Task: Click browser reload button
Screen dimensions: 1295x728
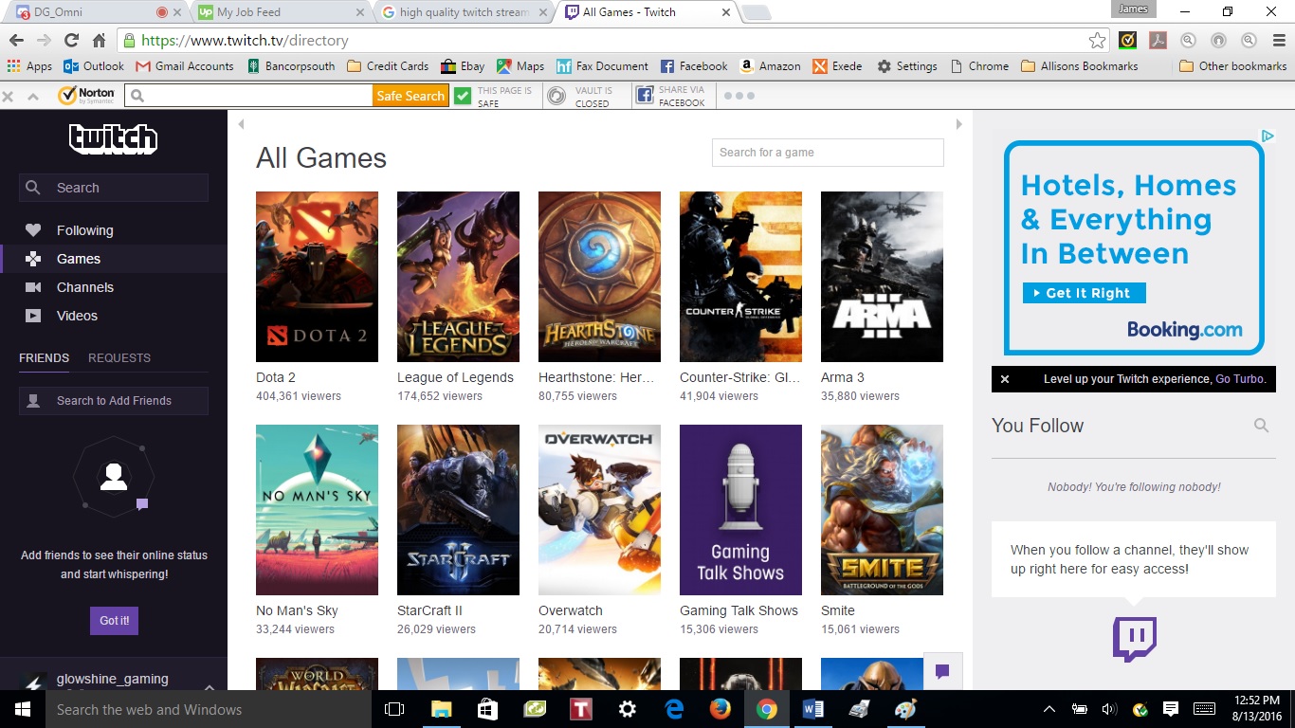Action: 71,40
